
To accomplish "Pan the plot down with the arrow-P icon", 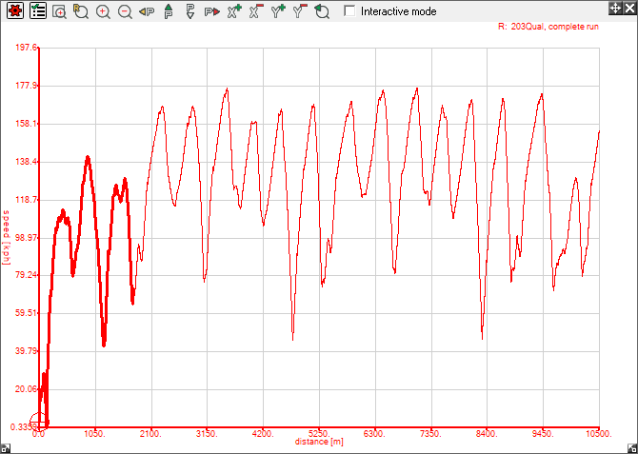I will tap(190, 11).
